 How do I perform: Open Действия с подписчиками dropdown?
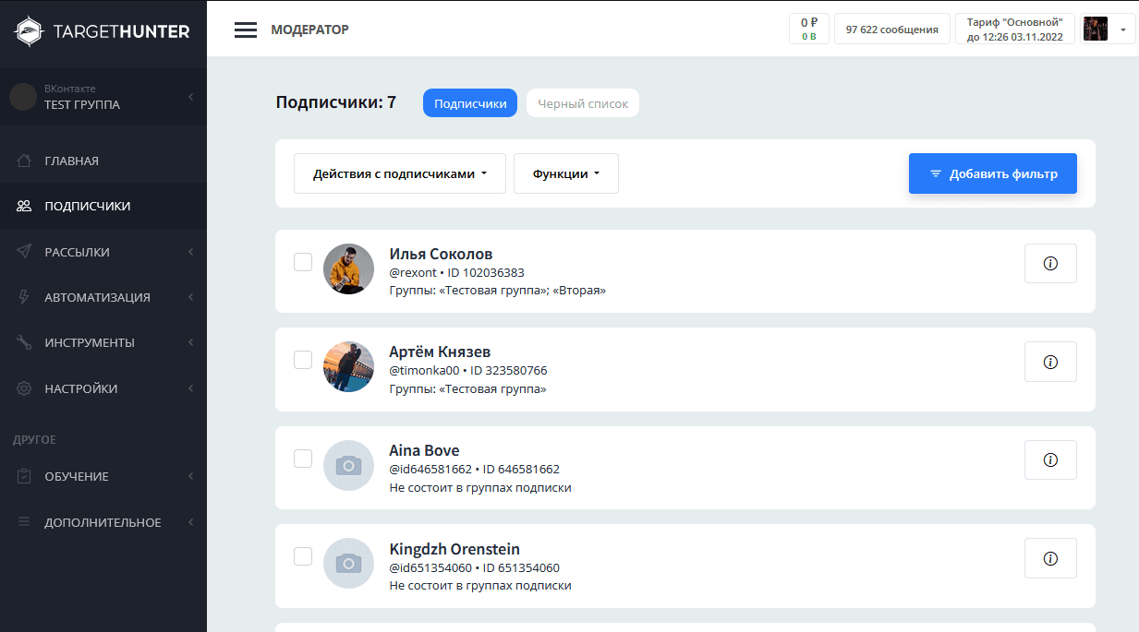[399, 173]
